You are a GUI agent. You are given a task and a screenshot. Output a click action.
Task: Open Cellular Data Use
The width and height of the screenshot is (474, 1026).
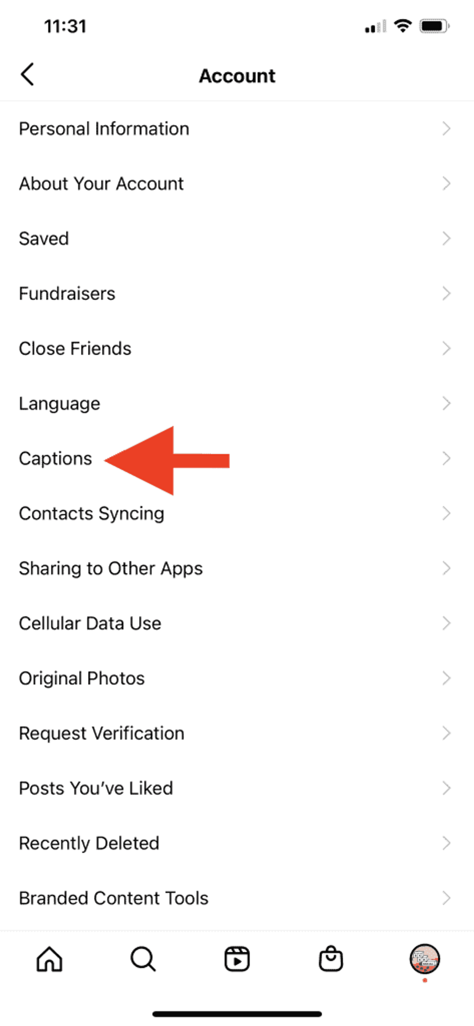[237, 623]
